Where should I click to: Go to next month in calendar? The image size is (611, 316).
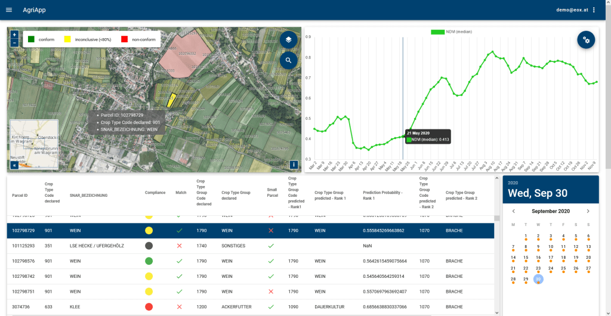pos(588,211)
